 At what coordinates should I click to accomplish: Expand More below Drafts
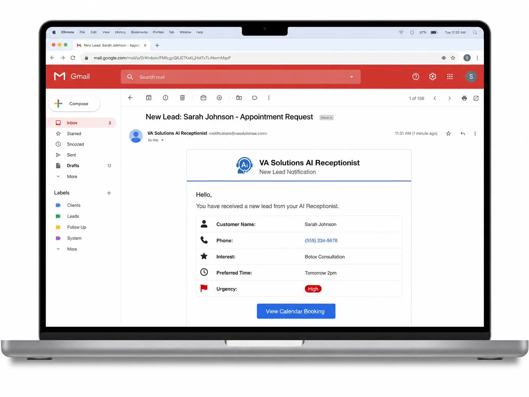72,177
